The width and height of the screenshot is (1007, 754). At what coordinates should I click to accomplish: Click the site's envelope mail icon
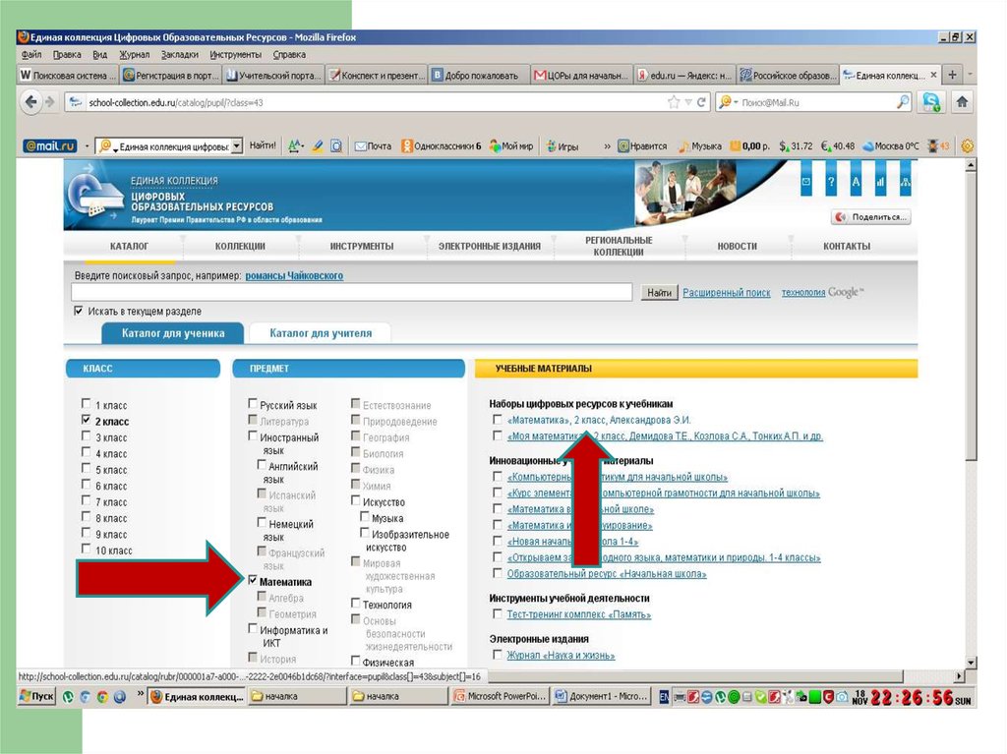[x=806, y=182]
